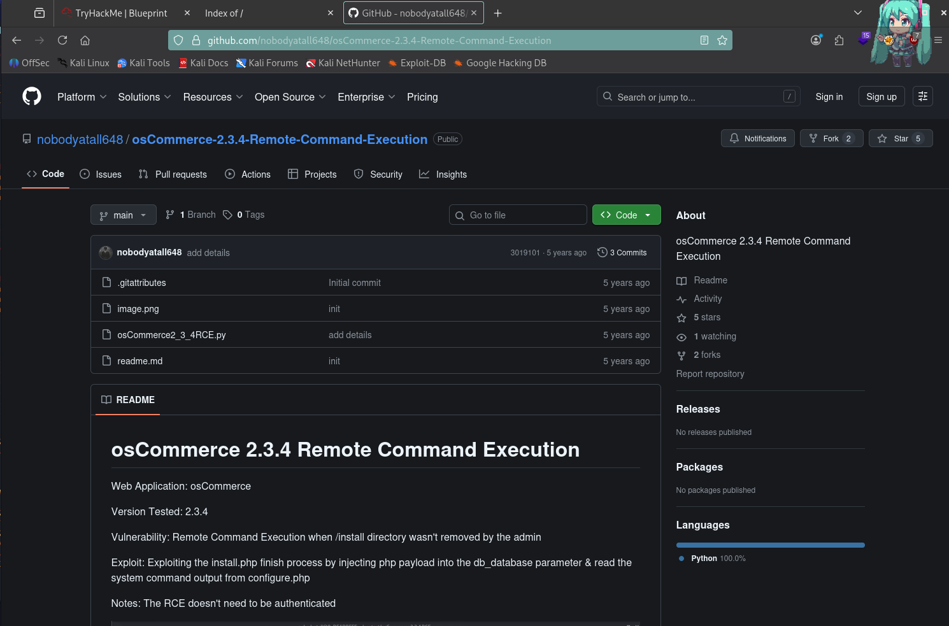Click the Sign in link
The image size is (949, 626).
(x=829, y=97)
